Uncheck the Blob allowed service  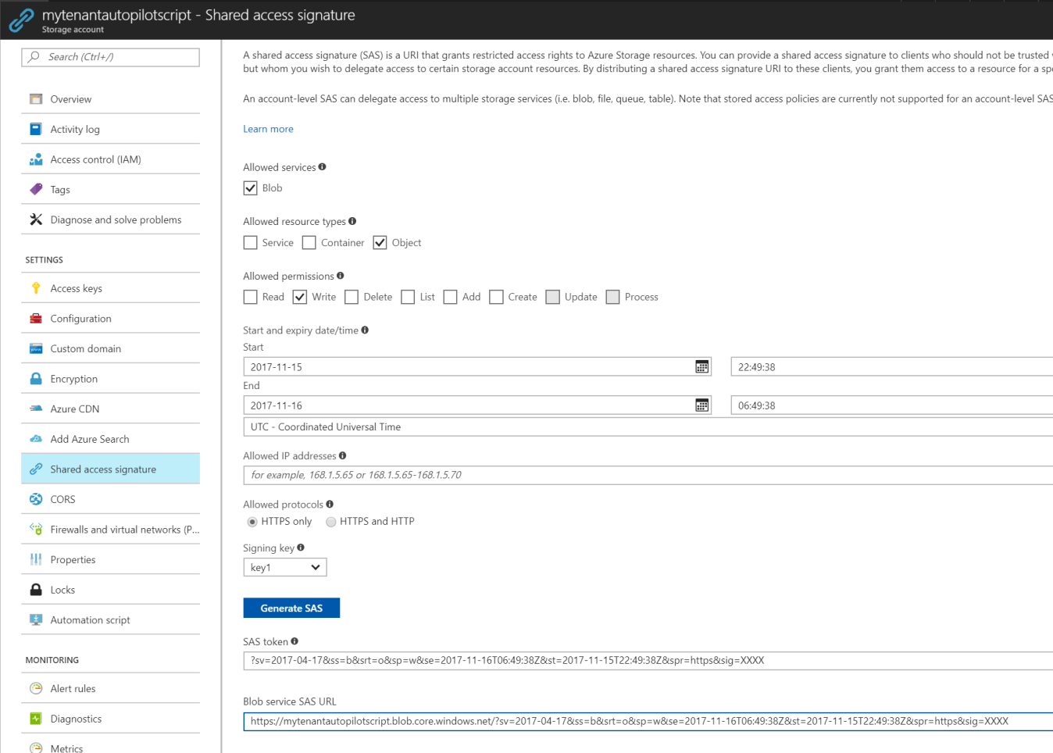(250, 187)
